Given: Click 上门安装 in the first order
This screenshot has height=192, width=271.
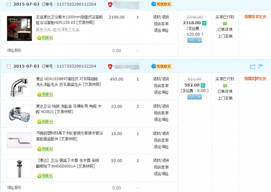Looking at the screenshot, I should point(225,36).
